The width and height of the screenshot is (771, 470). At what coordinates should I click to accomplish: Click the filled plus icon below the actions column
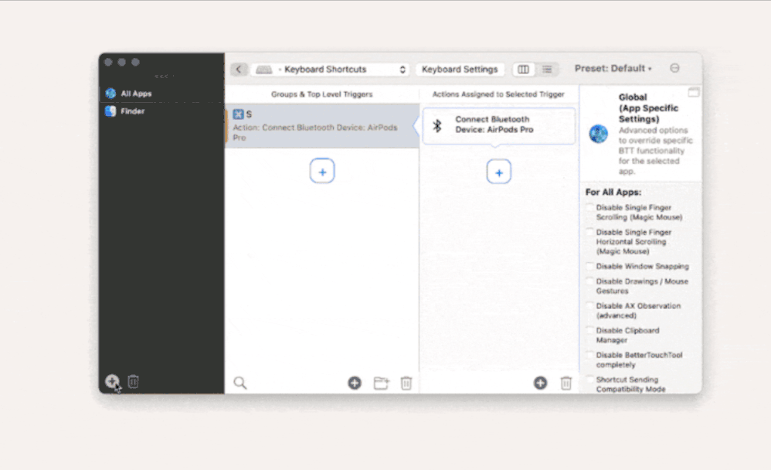(540, 383)
